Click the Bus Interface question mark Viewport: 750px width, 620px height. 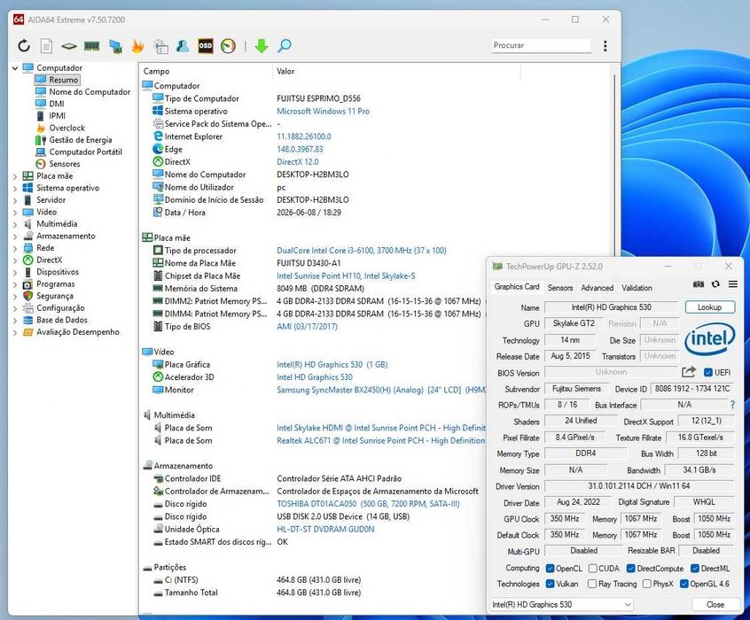tap(732, 405)
